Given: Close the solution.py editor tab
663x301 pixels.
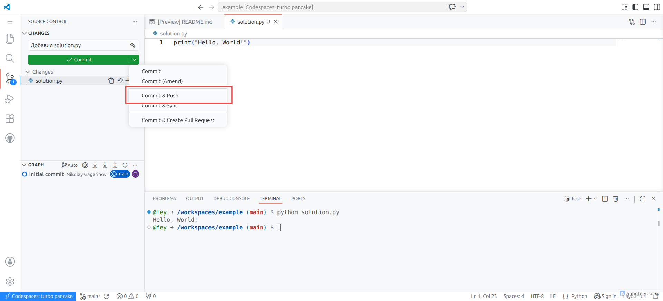Looking at the screenshot, I should [x=276, y=22].
